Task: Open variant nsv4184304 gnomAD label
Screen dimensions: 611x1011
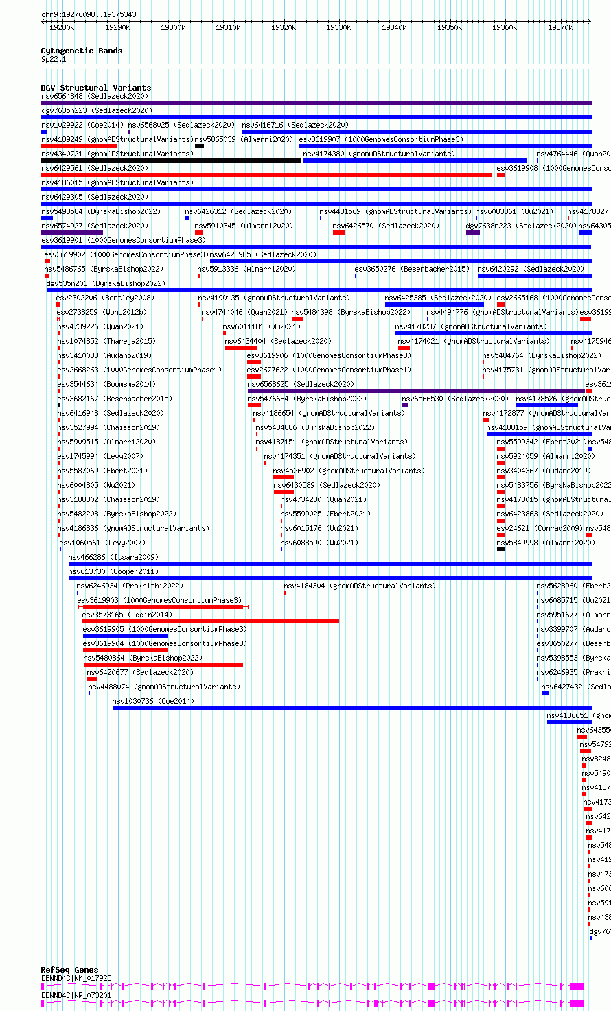Action: coord(360,586)
